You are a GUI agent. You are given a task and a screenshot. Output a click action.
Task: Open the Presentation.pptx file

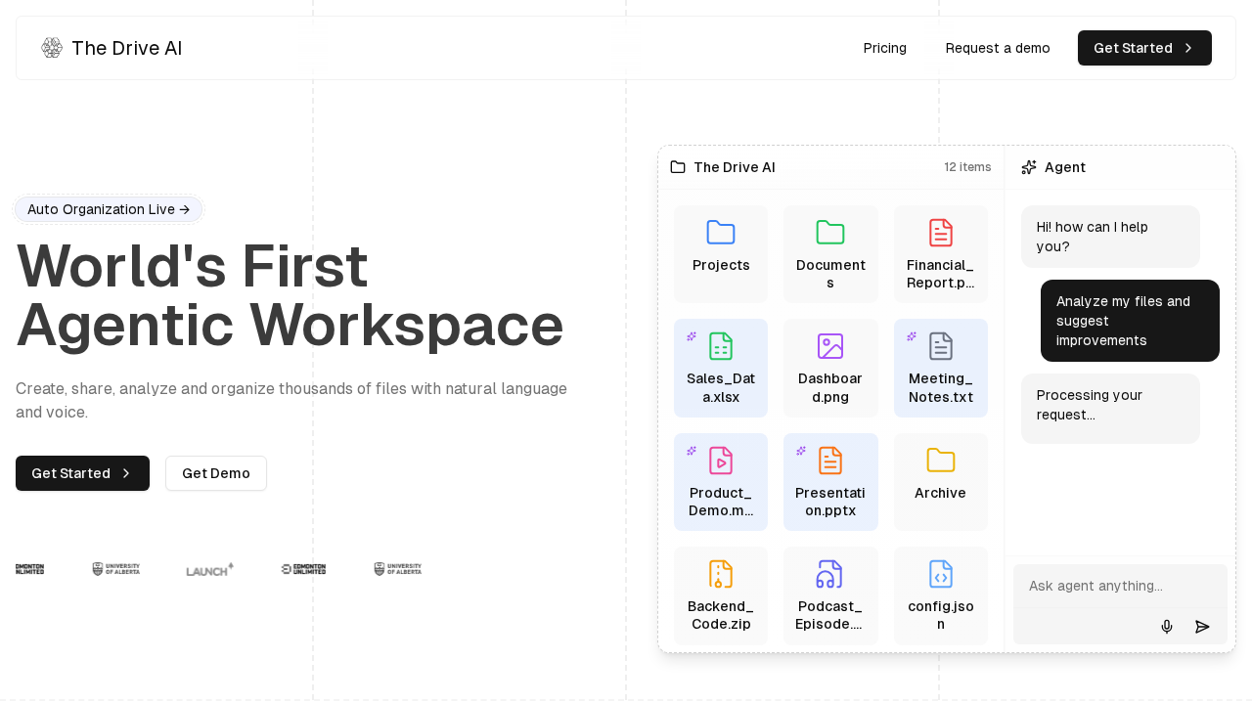click(x=830, y=481)
